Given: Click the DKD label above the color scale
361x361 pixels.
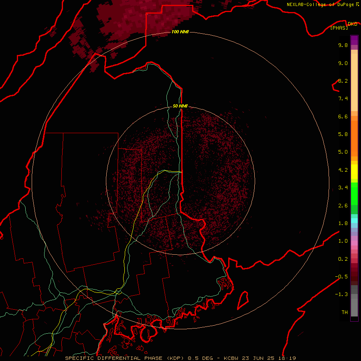Looking at the screenshot, I should click(353, 24).
